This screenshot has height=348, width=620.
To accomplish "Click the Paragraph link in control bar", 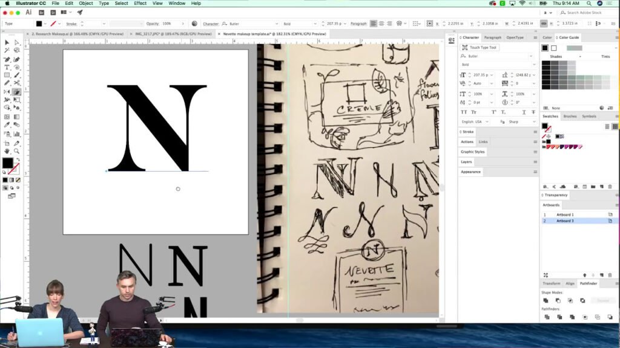I will click(x=358, y=24).
